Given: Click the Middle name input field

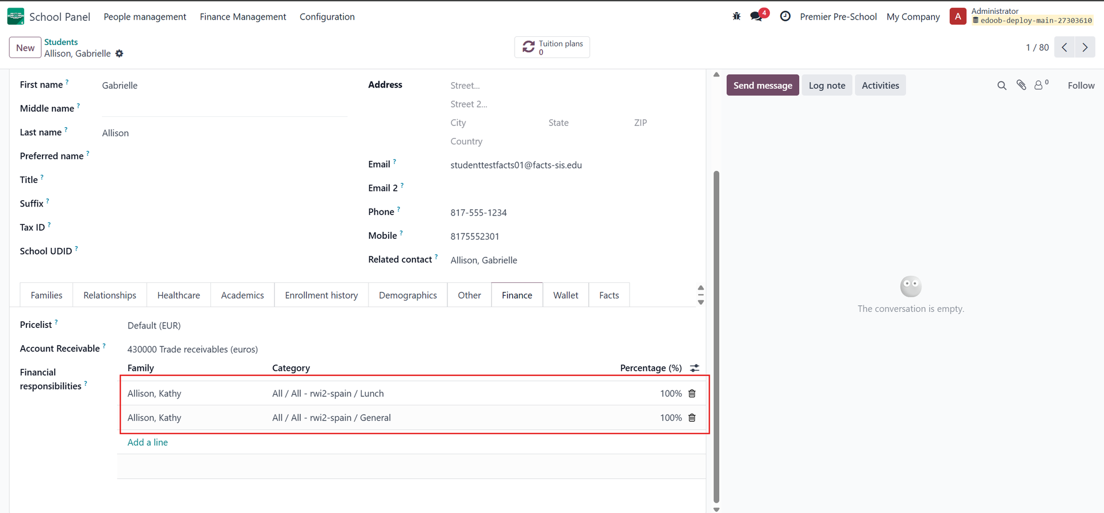Looking at the screenshot, I should (224, 109).
